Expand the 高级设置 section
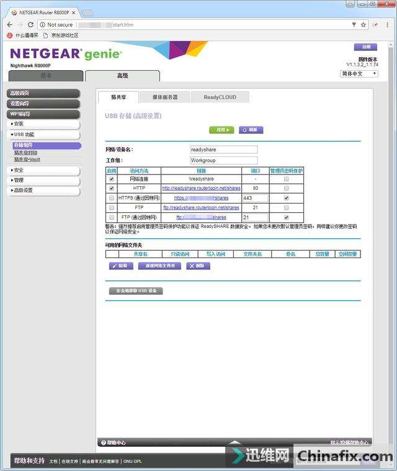 43,191
